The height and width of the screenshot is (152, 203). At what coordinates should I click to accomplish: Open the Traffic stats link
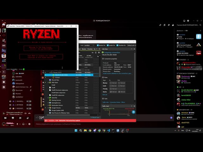pos(106,102)
